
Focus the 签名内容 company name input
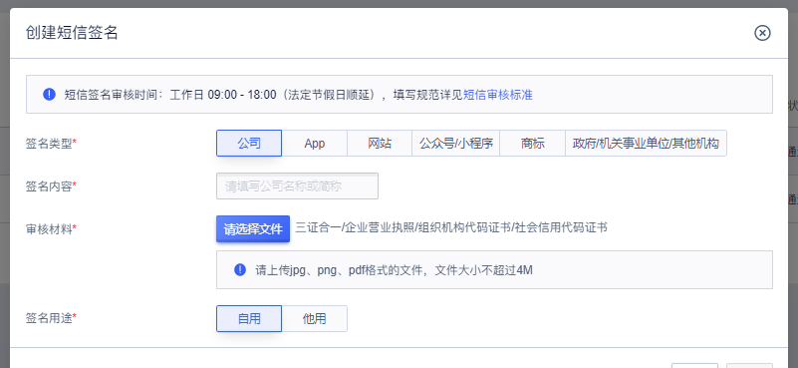297,186
